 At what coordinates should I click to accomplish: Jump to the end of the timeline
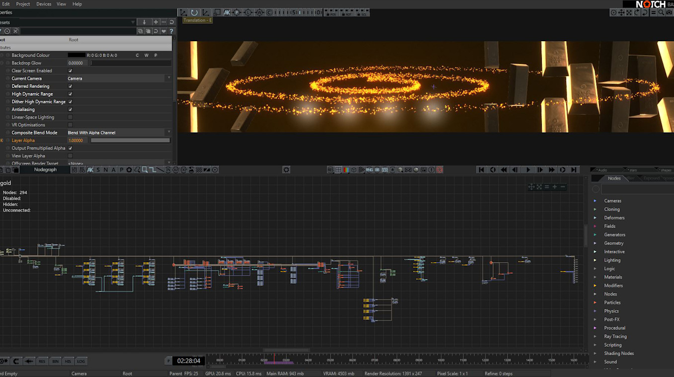(574, 170)
